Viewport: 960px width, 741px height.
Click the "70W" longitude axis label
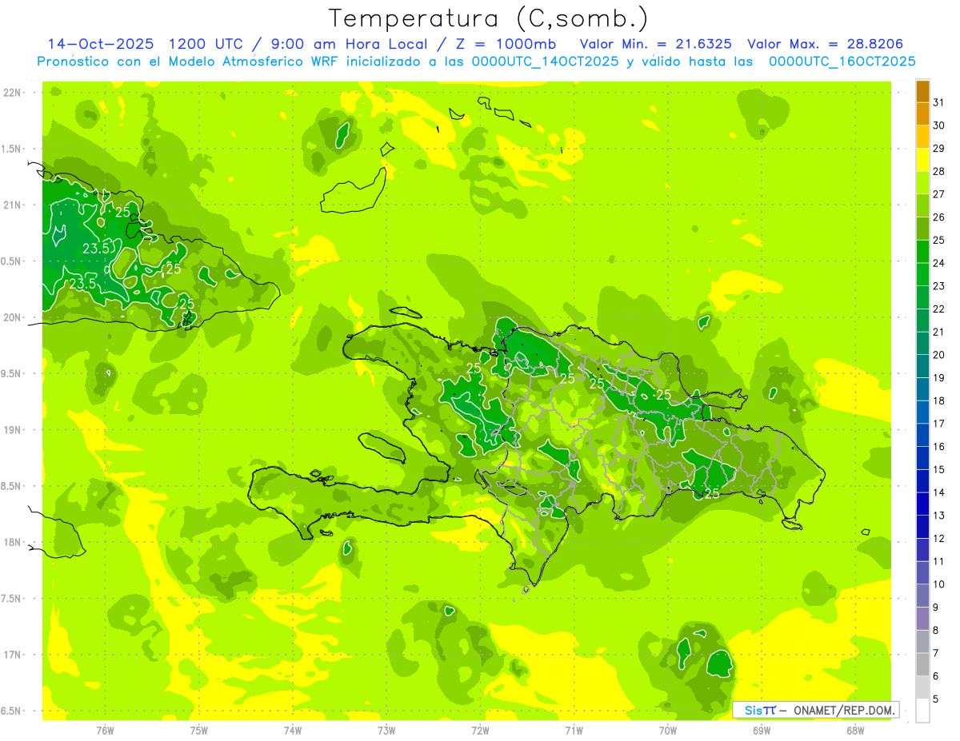668,731
